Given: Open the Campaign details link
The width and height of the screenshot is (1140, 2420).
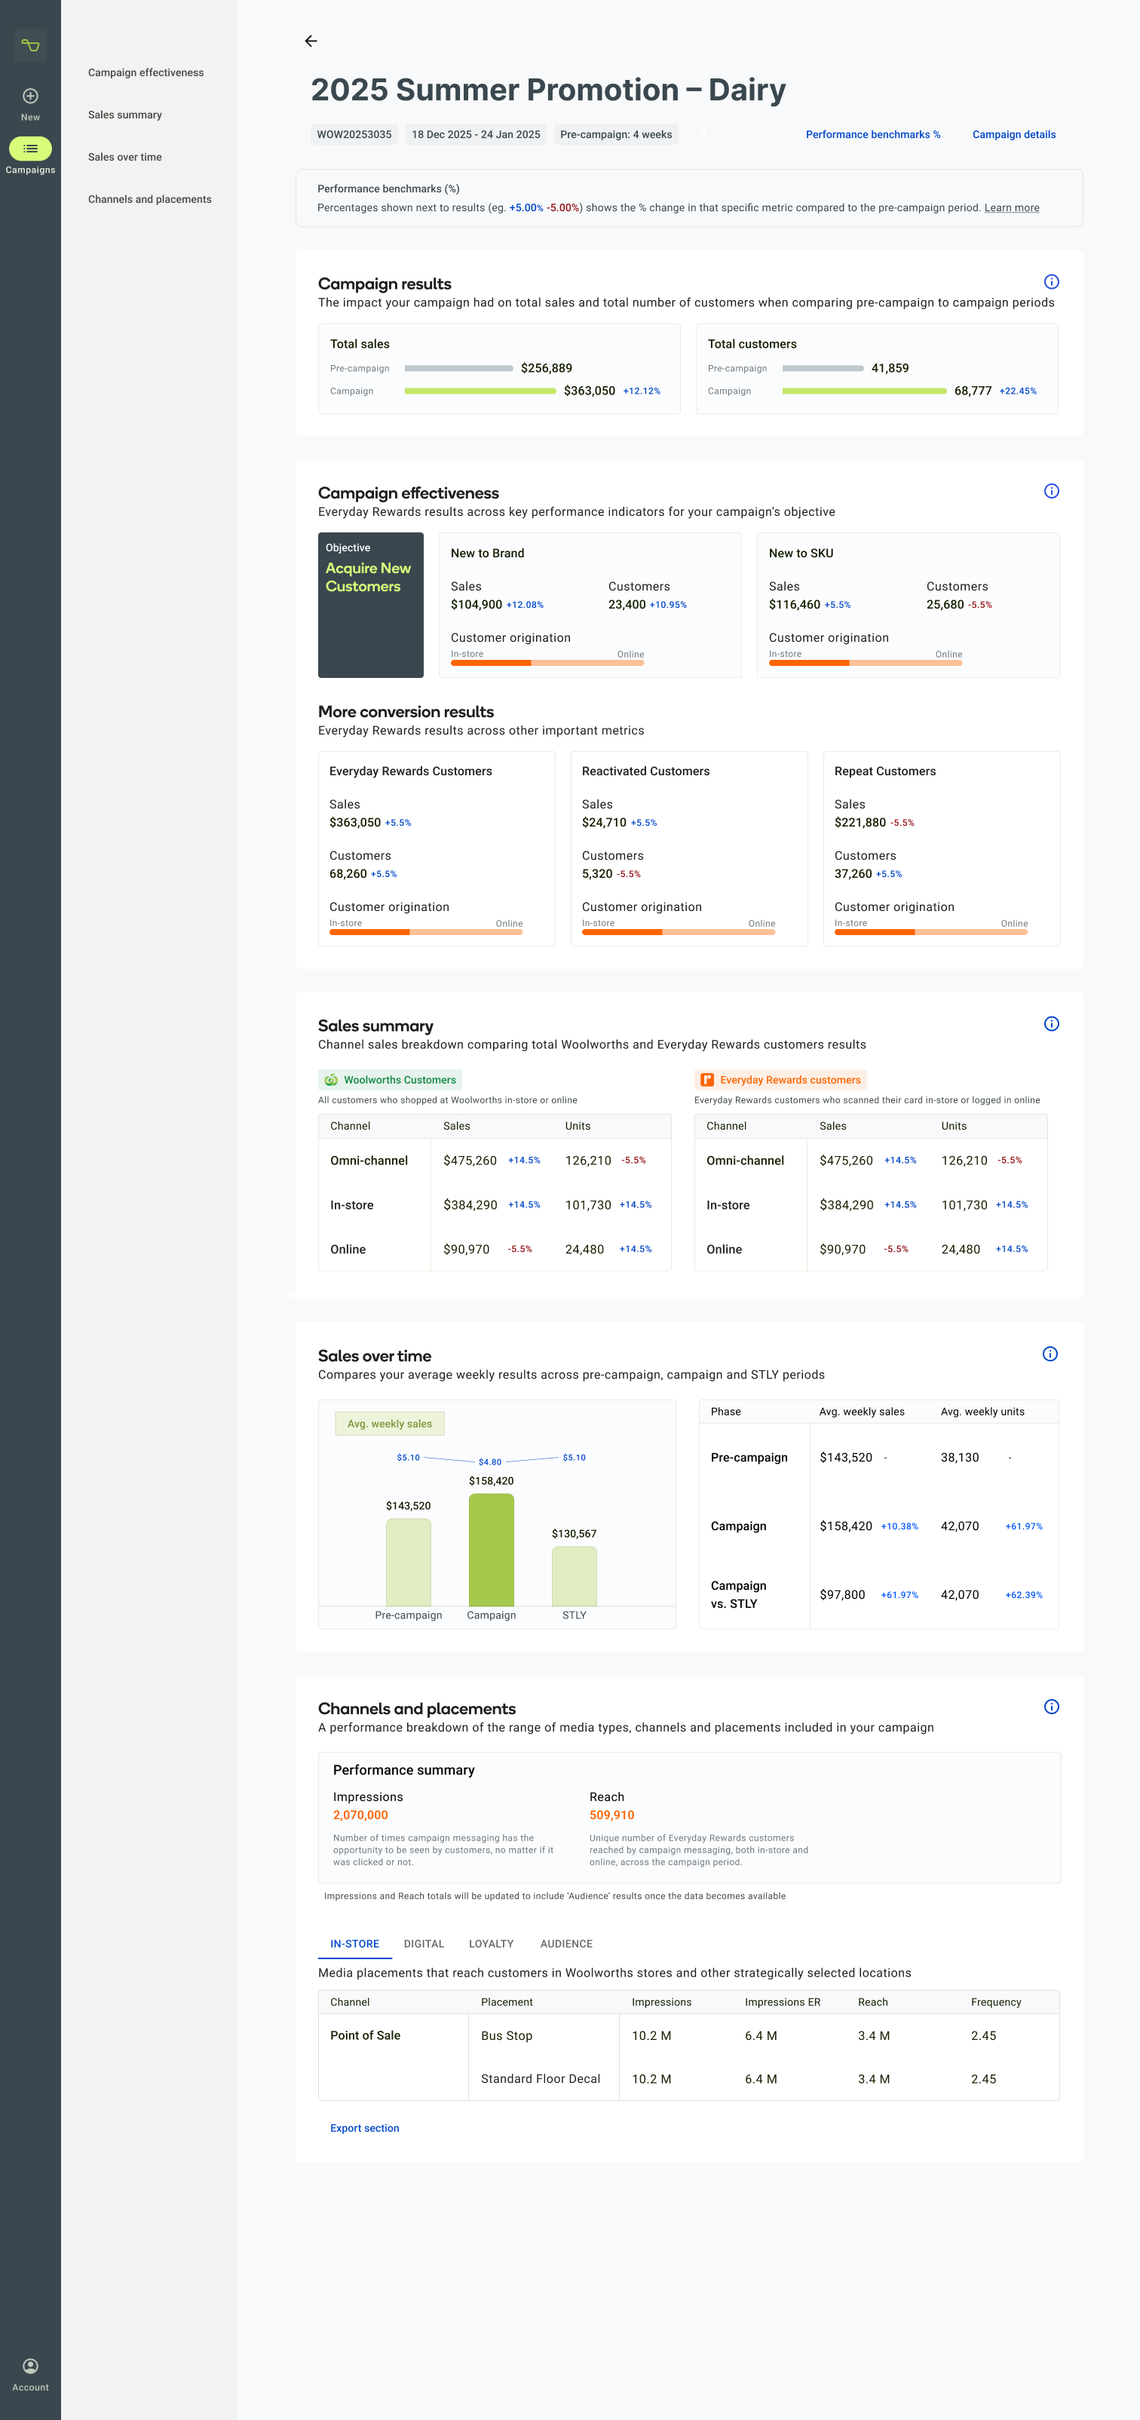Looking at the screenshot, I should [x=1013, y=134].
